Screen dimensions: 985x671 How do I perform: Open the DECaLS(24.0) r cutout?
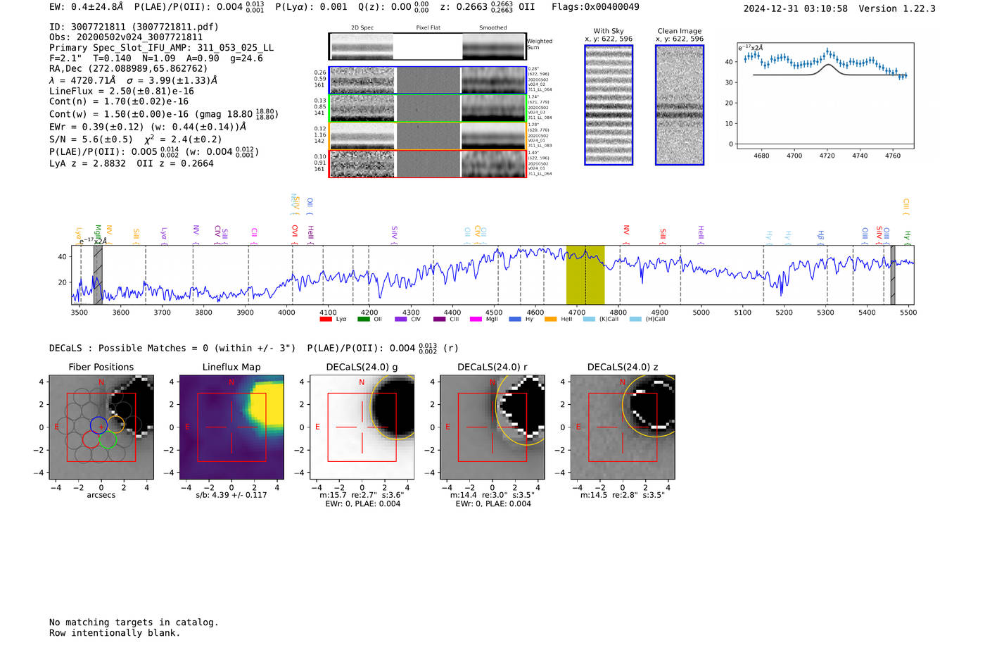[x=492, y=427]
